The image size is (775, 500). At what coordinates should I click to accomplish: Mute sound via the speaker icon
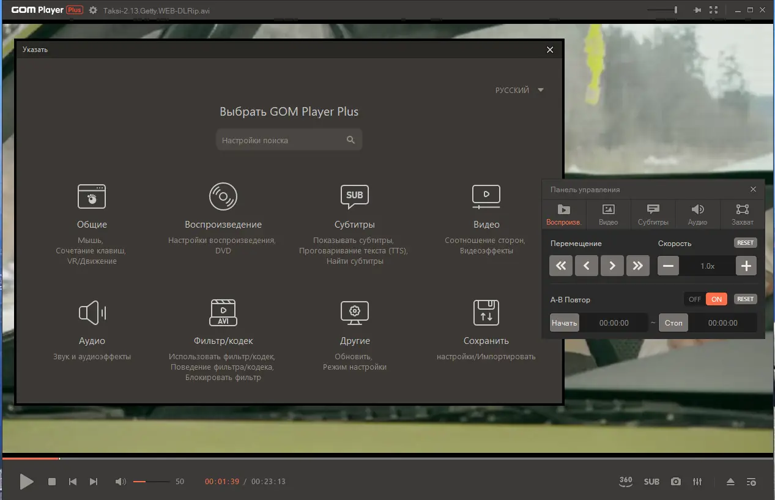[x=121, y=482]
